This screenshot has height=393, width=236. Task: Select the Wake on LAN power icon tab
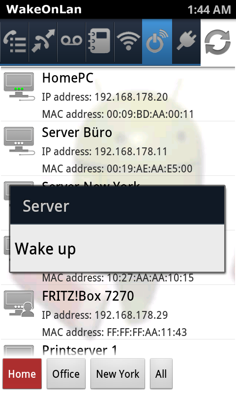[x=157, y=41]
